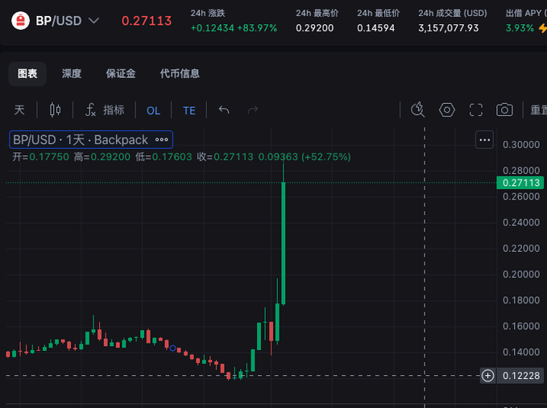Open the 代币信息 token info tab
Screen dimensions: 547x408
click(x=180, y=73)
